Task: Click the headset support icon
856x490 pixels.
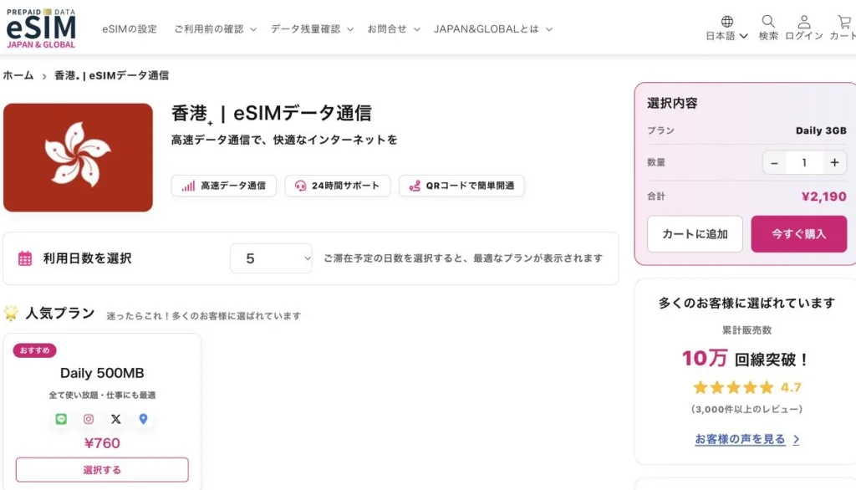Action: (x=300, y=186)
